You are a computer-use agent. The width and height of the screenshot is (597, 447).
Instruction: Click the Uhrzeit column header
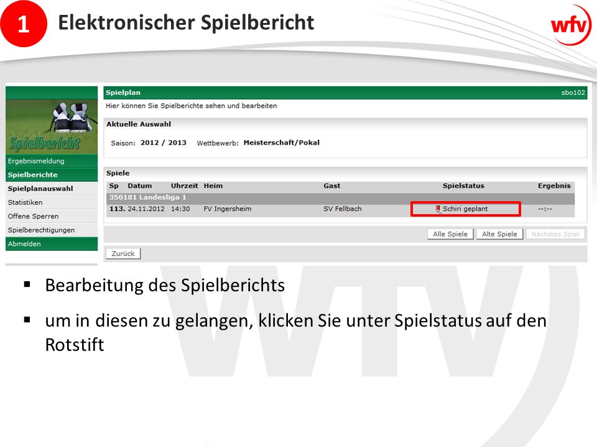point(184,186)
